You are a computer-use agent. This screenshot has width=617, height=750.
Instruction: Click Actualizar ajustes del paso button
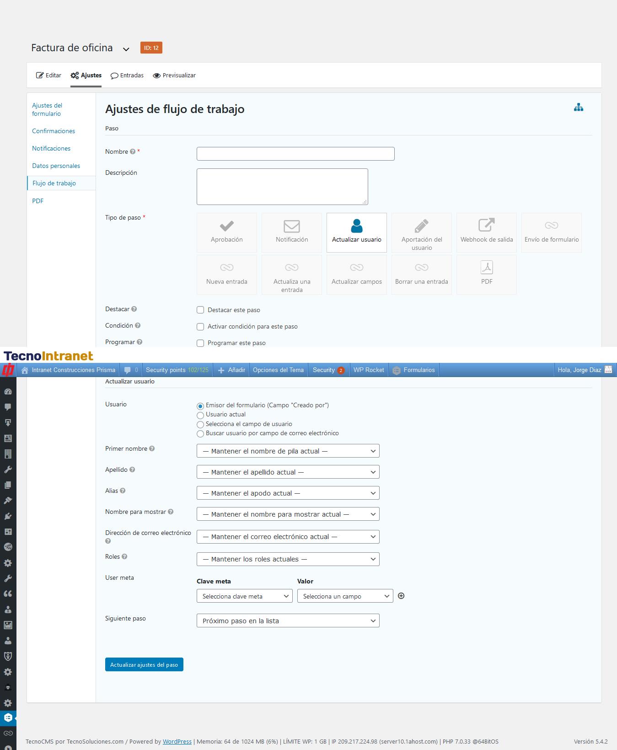point(144,665)
